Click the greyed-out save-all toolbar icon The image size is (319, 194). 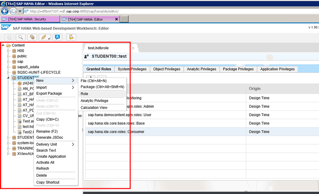pyautogui.click(x=9, y=37)
